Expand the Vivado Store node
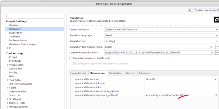The height and width of the screenshot is (109, 219). click(x=8, y=65)
